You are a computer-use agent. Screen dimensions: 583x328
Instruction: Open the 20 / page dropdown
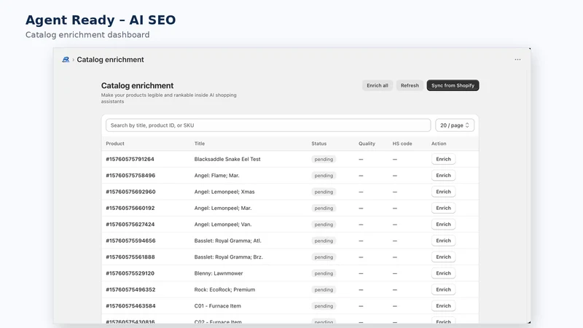(455, 125)
